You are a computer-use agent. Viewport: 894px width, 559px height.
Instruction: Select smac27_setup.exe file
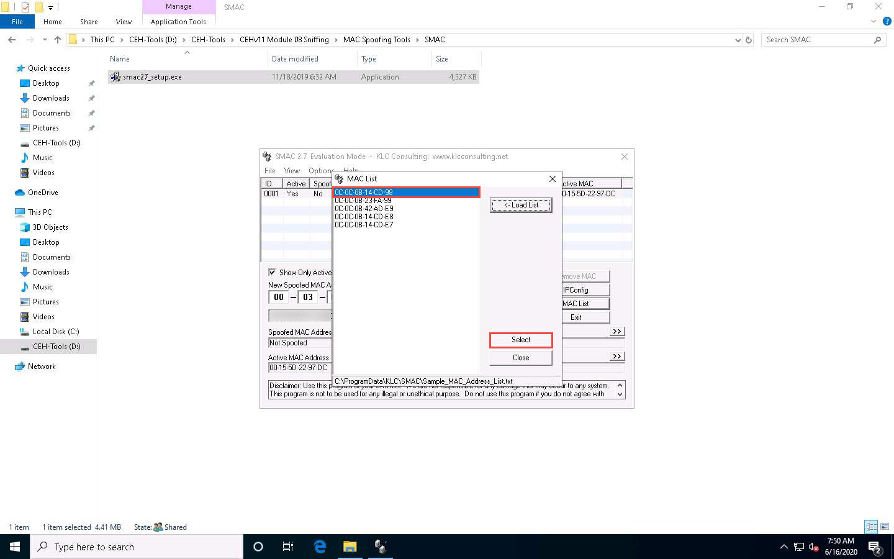tap(294, 77)
